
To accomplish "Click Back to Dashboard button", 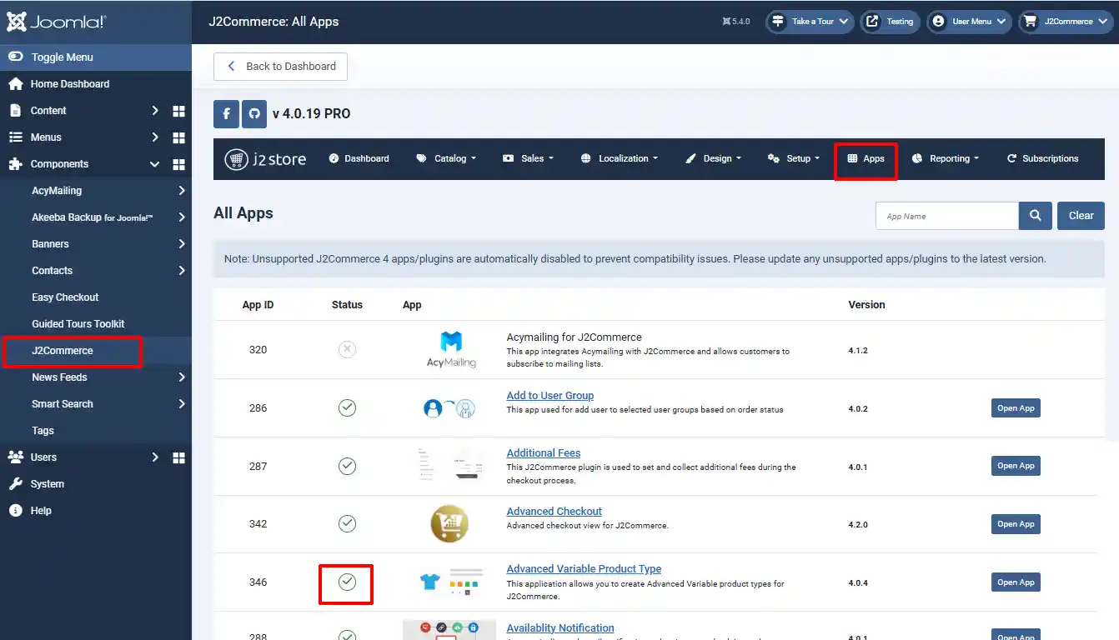I will coord(280,67).
